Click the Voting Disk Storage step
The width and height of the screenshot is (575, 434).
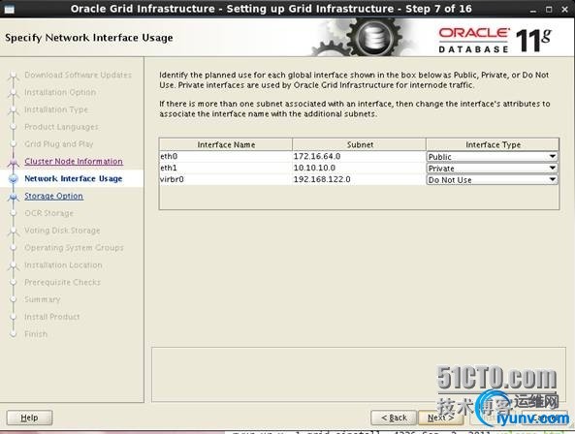tap(62, 231)
